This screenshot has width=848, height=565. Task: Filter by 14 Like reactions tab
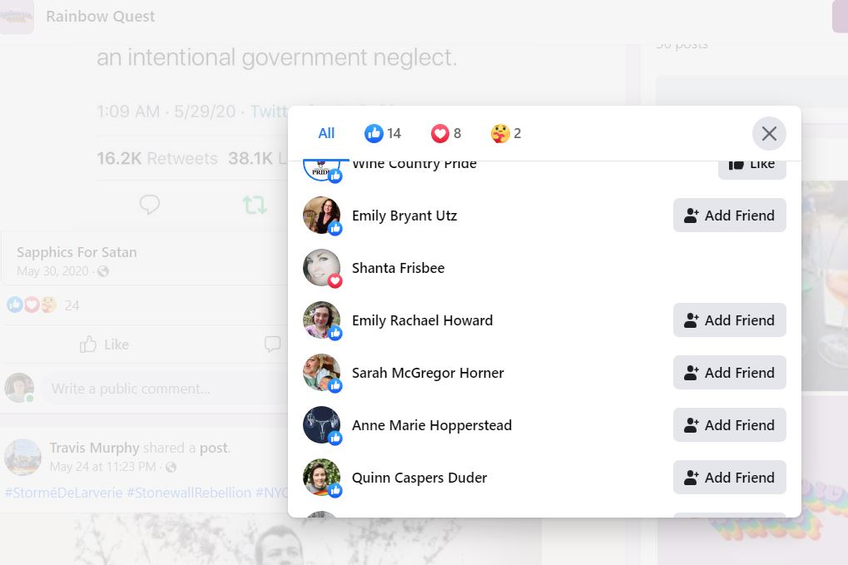pyautogui.click(x=383, y=133)
